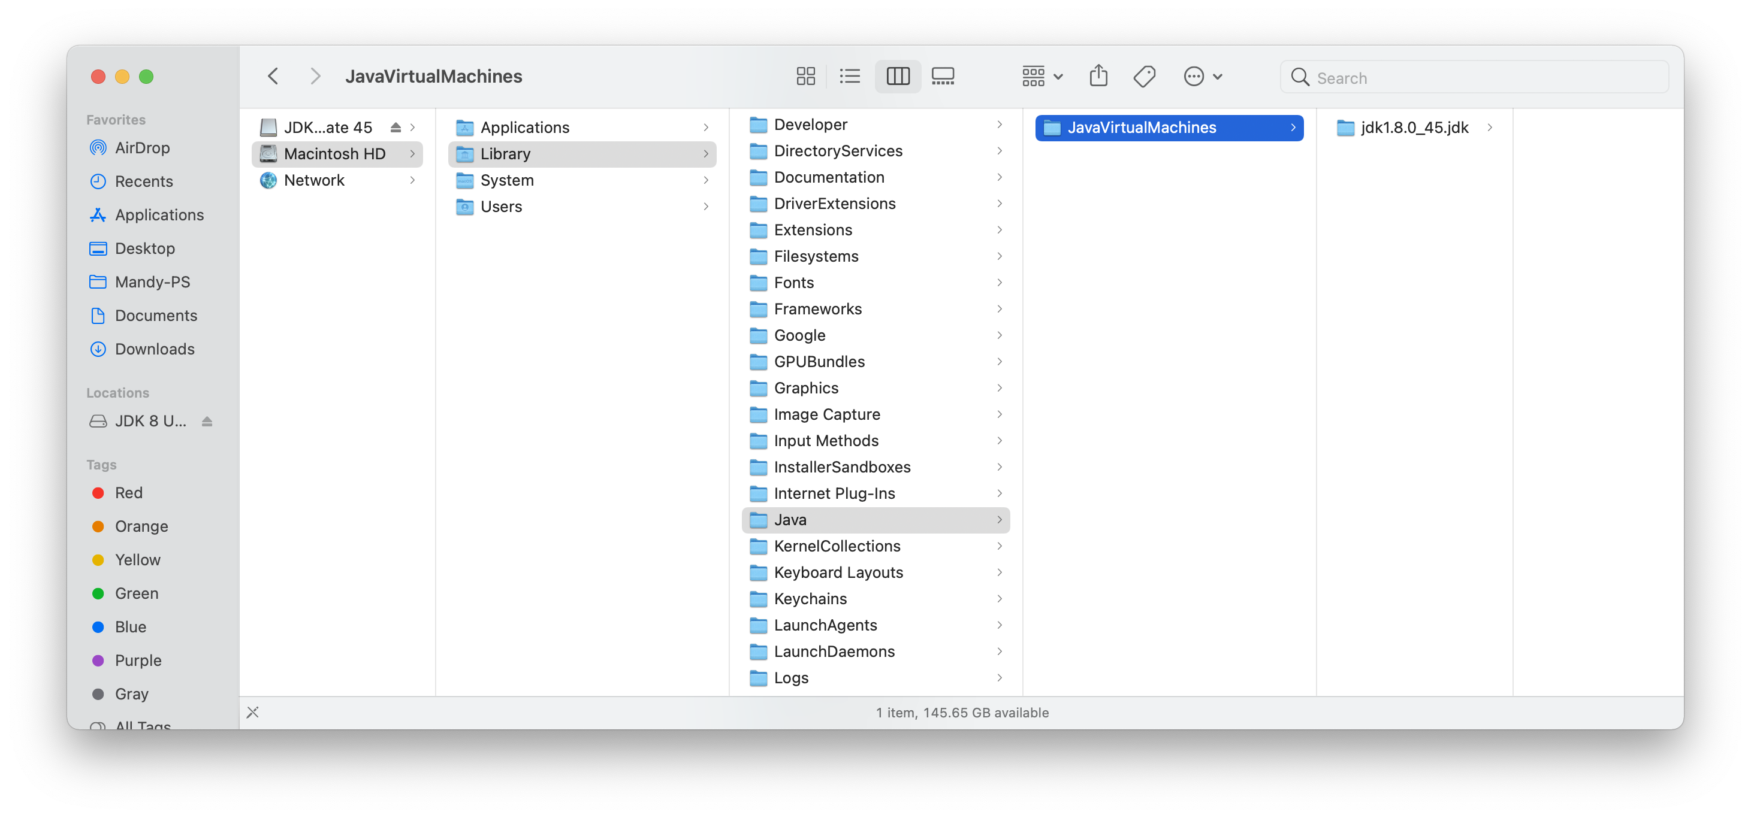The height and width of the screenshot is (818, 1751).
Task: Select the Macintosh HD drive icon
Action: (268, 153)
